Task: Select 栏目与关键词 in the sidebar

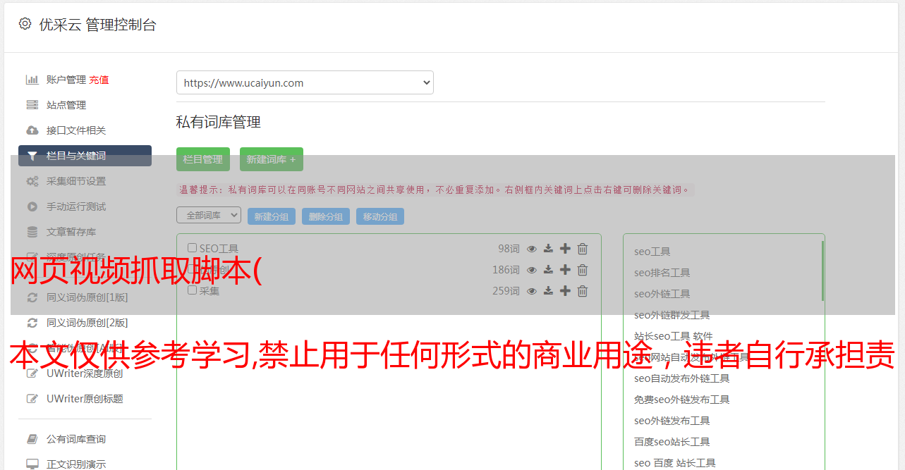Action: pos(85,156)
